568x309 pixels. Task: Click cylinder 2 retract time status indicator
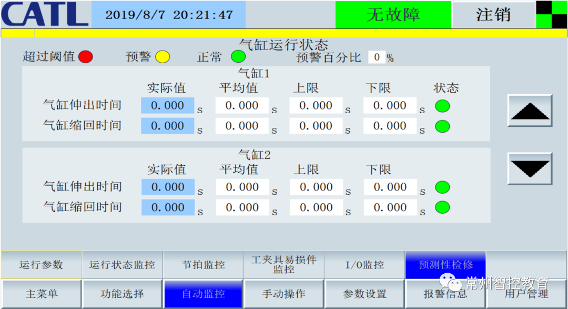coord(442,207)
